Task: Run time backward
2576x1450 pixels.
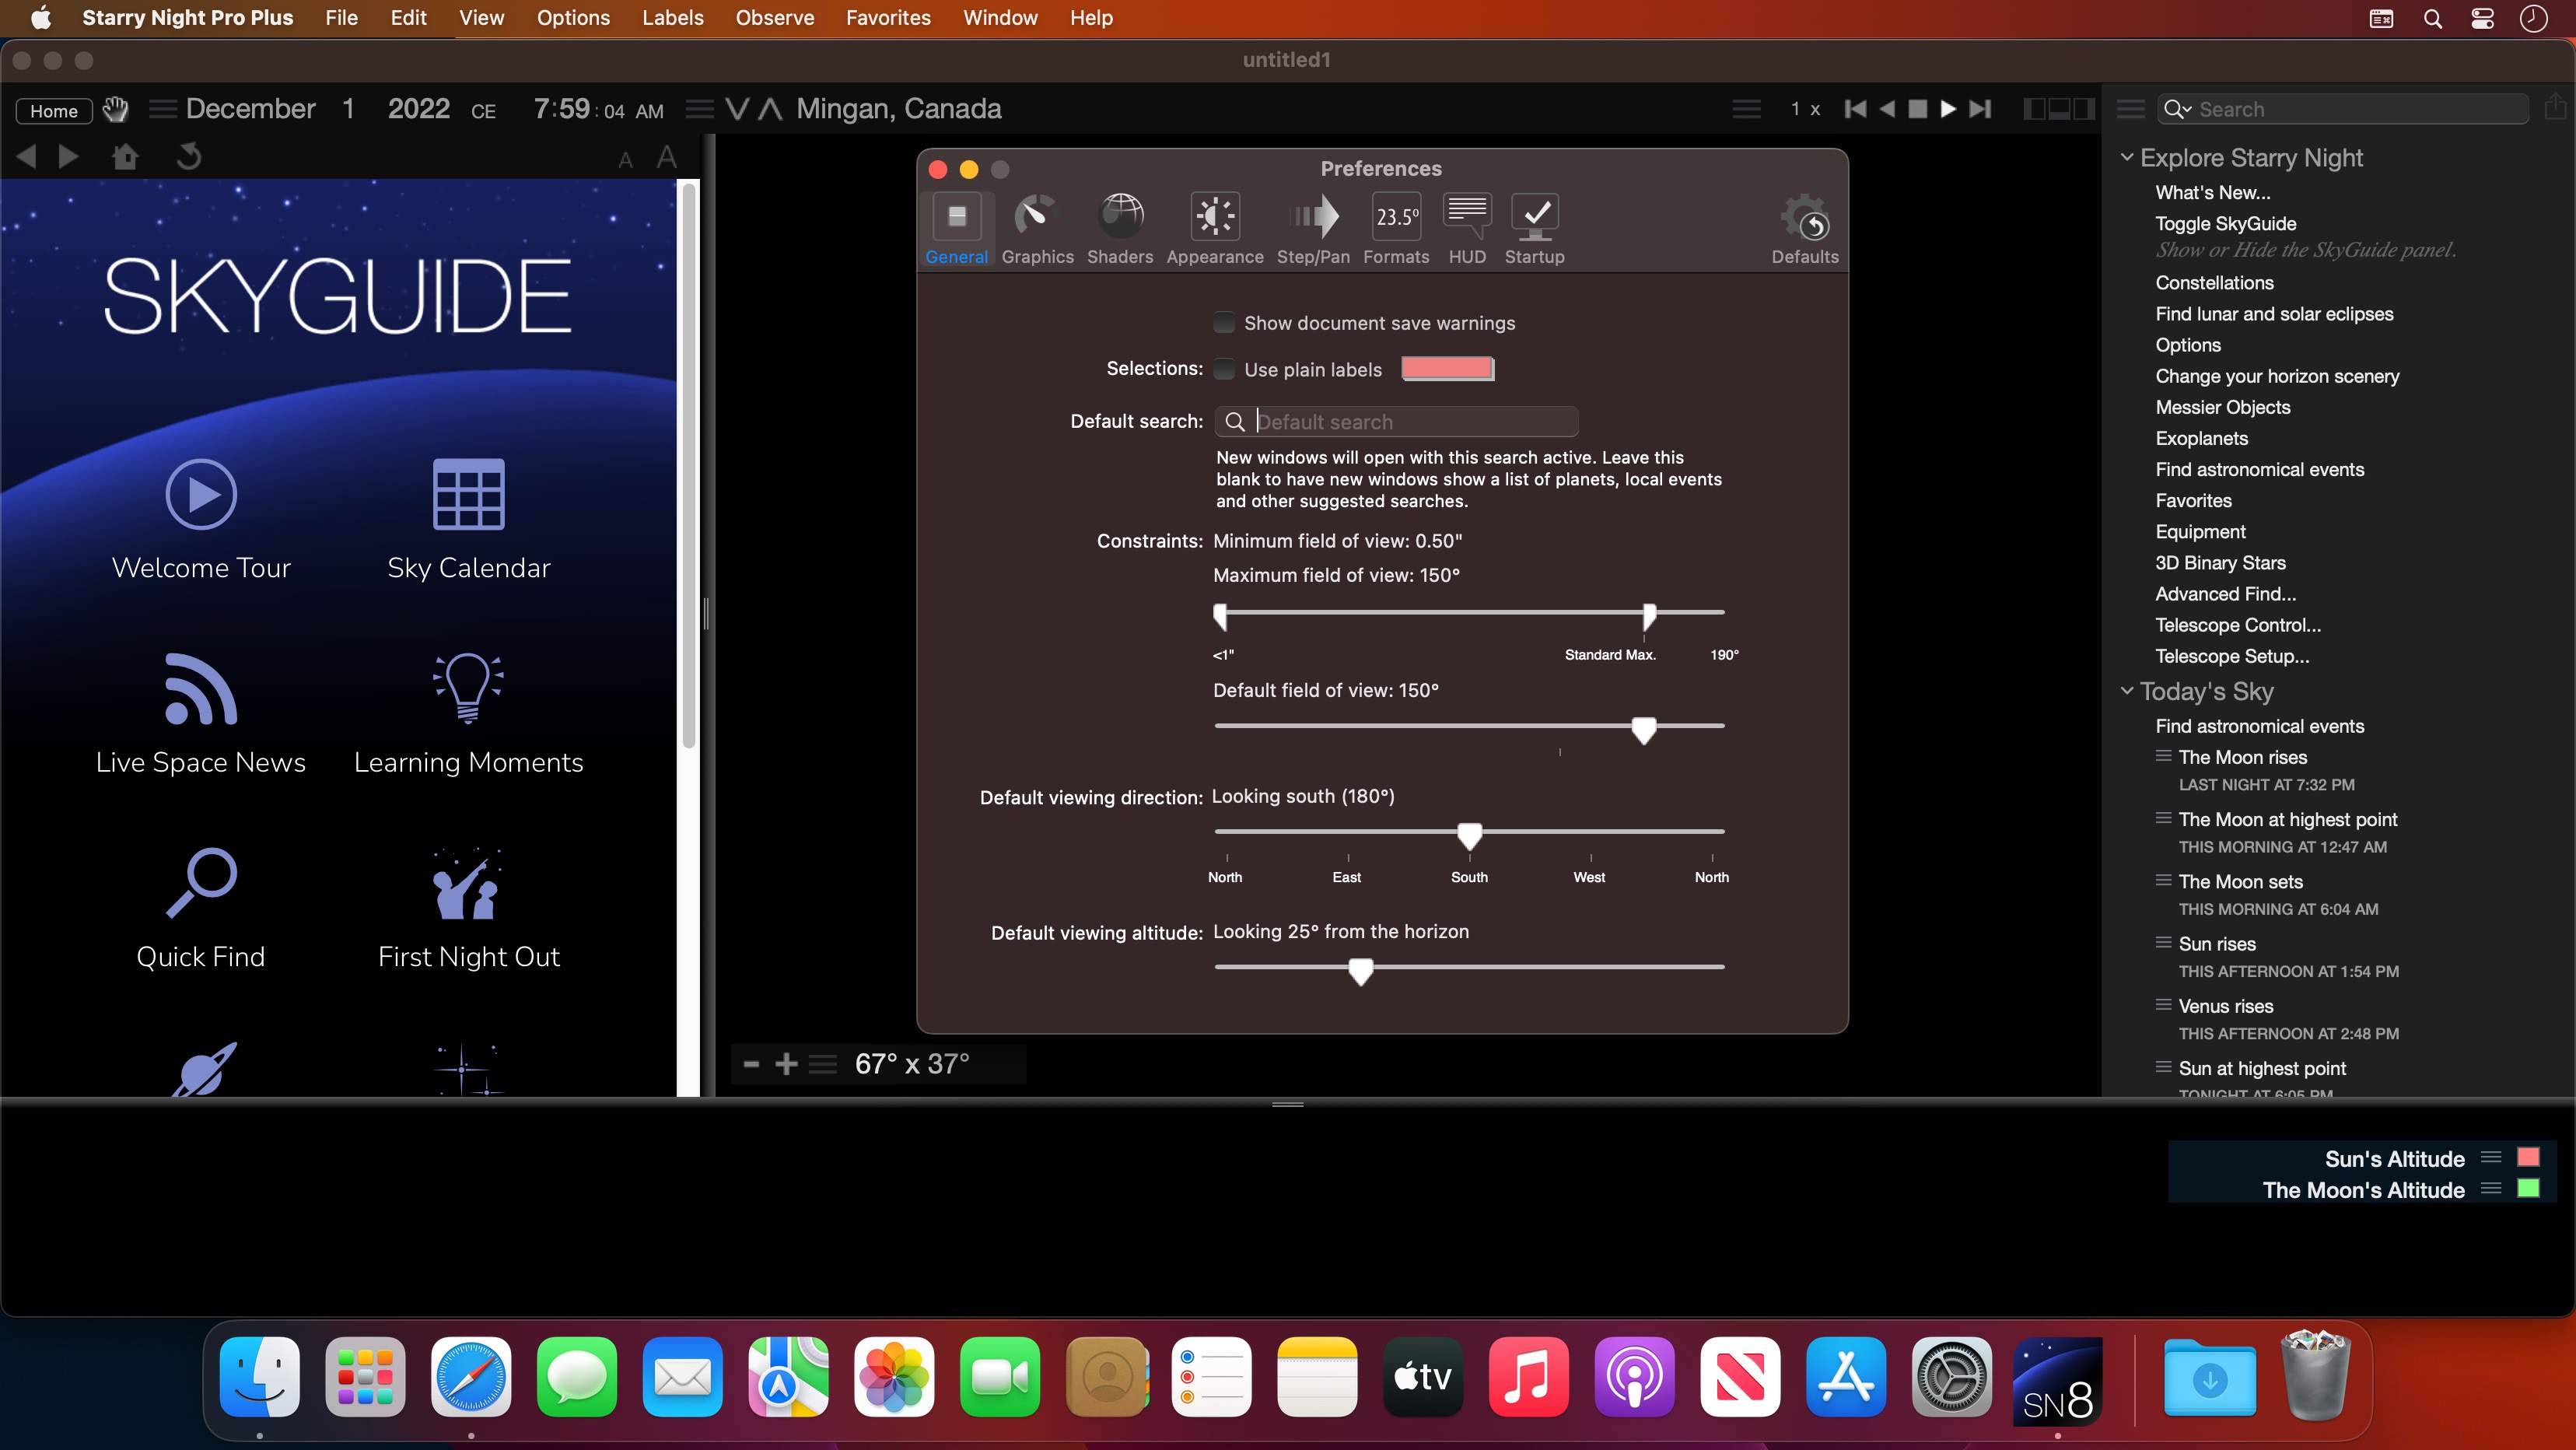Action: (1886, 109)
